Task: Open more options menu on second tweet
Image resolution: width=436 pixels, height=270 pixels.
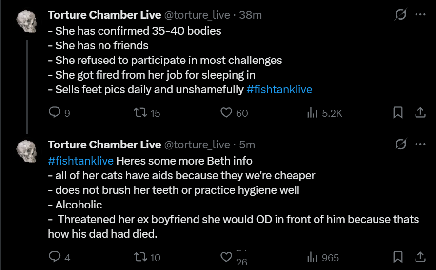Action: [420, 145]
